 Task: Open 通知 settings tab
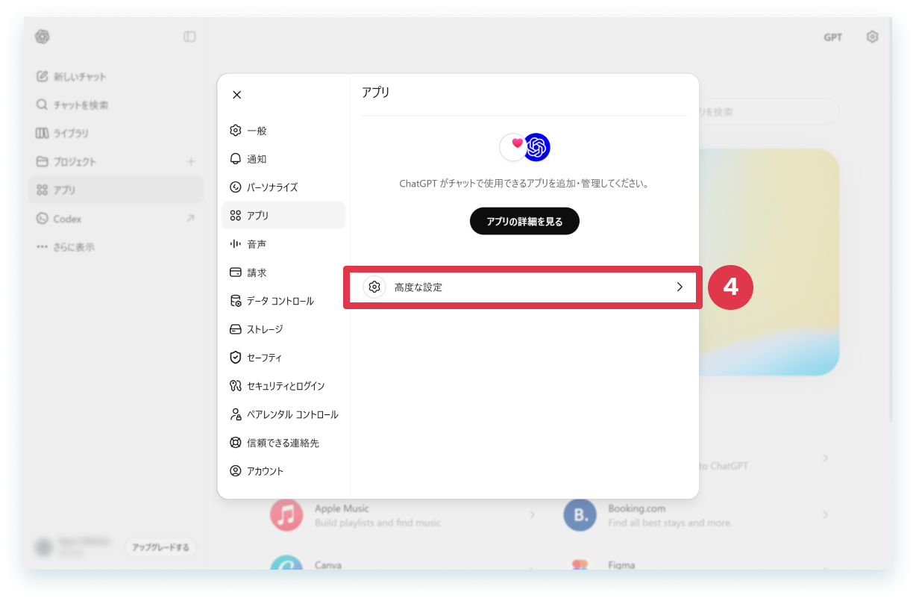pyautogui.click(x=283, y=159)
